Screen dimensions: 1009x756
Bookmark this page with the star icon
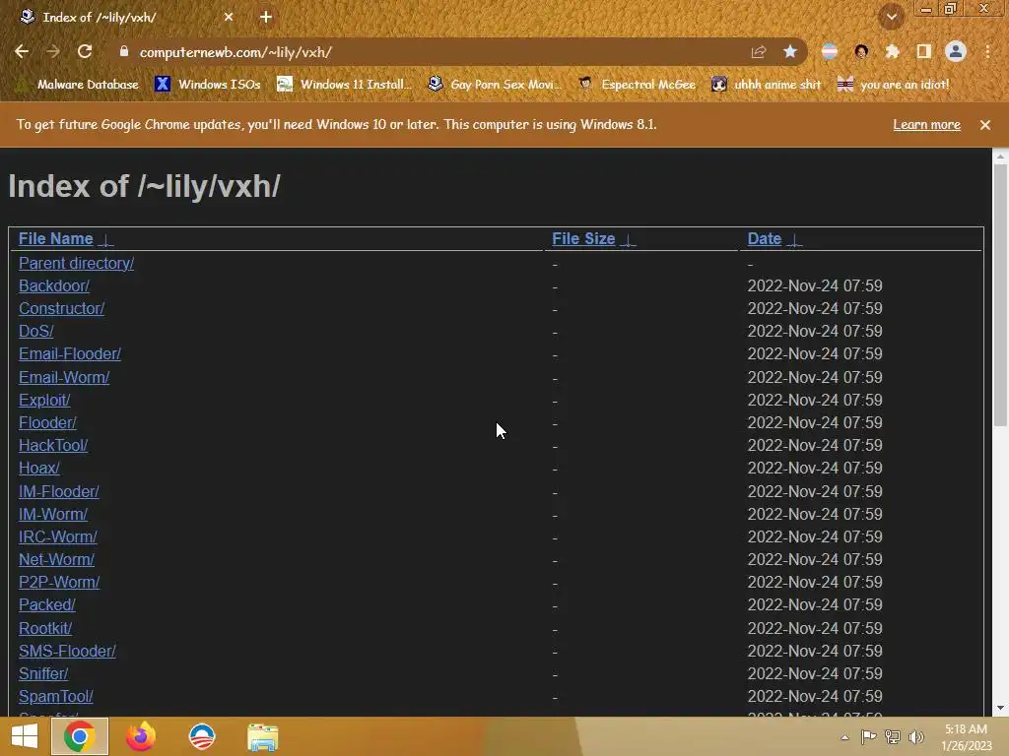790,52
